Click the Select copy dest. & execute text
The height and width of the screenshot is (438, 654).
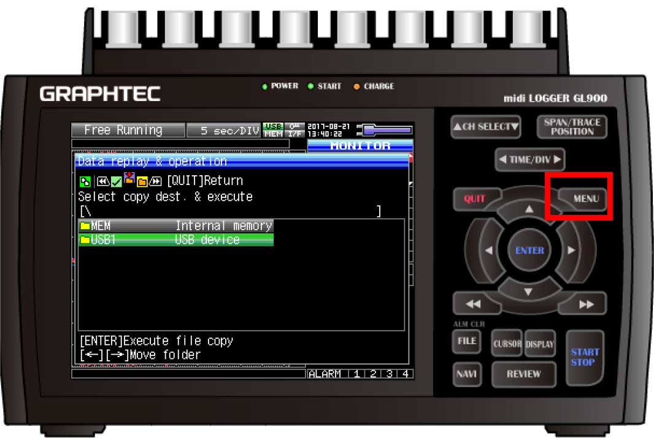point(165,197)
